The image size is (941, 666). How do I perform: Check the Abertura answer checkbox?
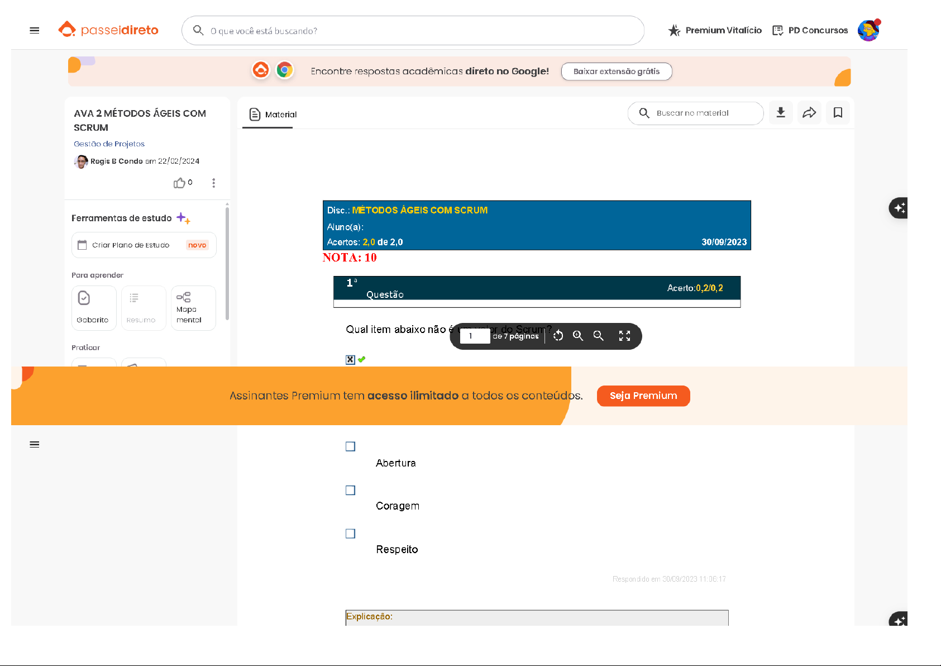(x=350, y=446)
